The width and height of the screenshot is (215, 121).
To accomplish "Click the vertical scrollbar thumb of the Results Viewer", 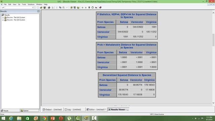I will click(213, 40).
